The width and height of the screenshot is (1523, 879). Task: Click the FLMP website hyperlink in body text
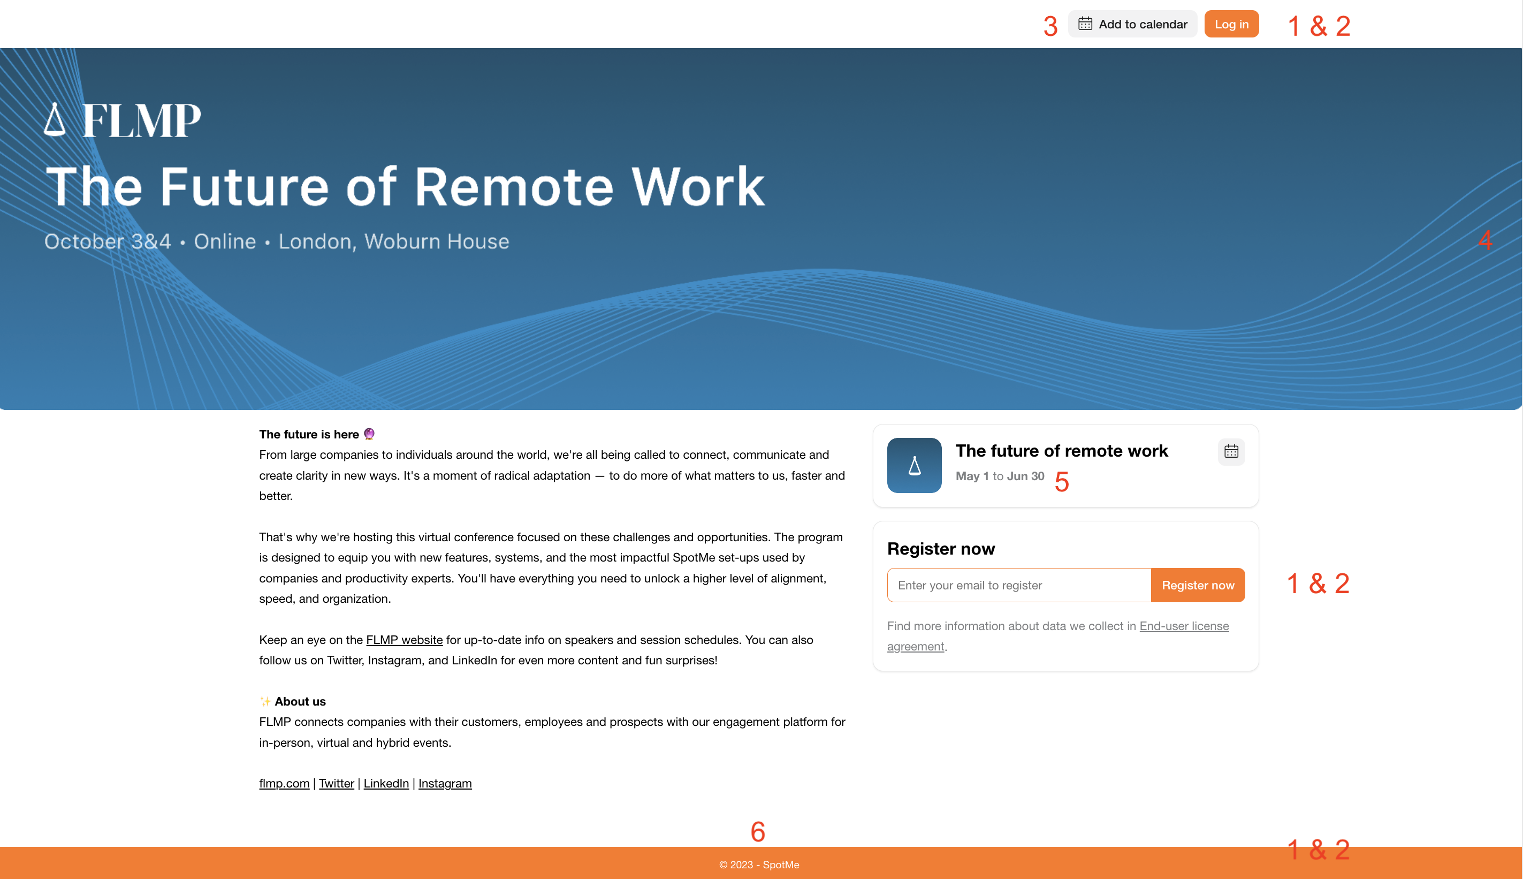[405, 639]
